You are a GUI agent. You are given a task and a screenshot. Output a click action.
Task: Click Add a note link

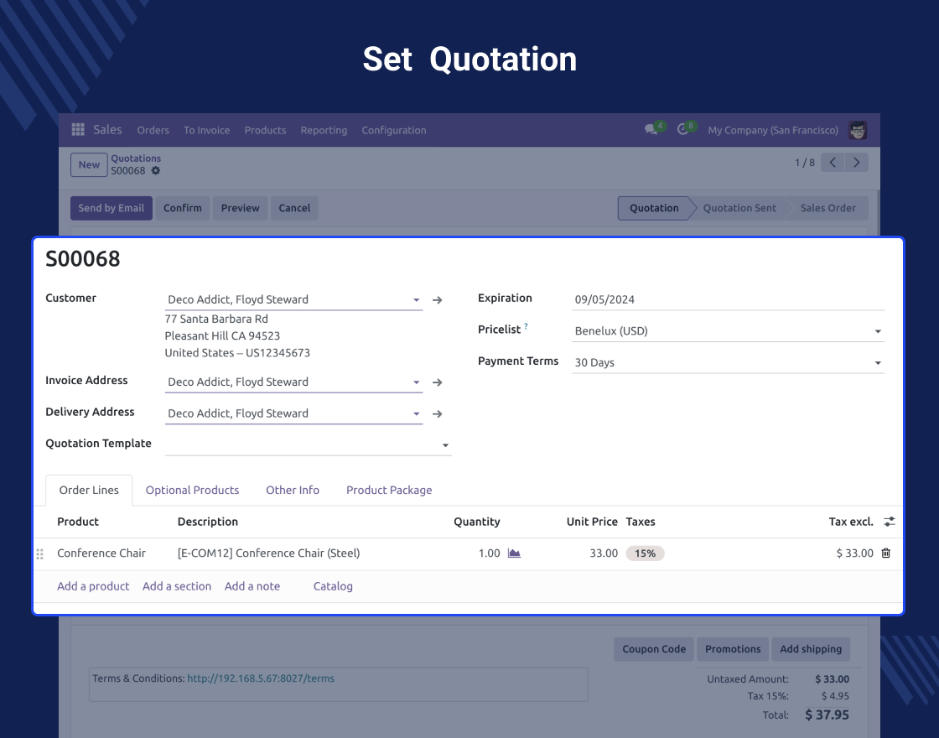click(x=252, y=586)
